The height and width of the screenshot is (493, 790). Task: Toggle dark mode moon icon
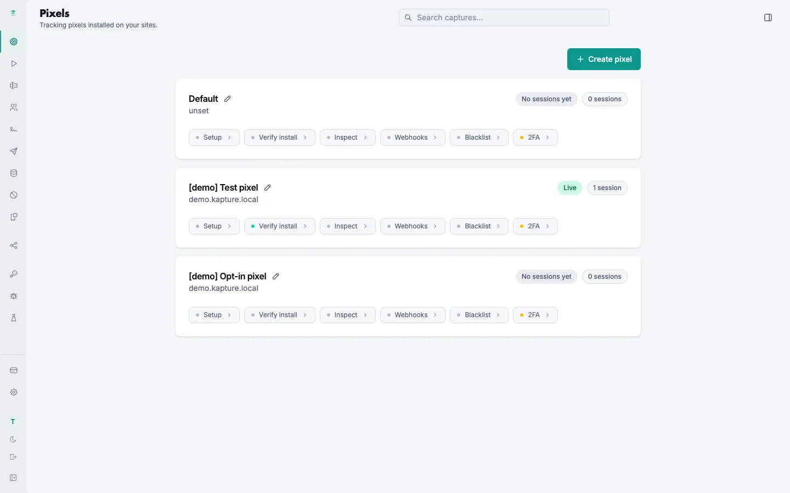coord(13,439)
